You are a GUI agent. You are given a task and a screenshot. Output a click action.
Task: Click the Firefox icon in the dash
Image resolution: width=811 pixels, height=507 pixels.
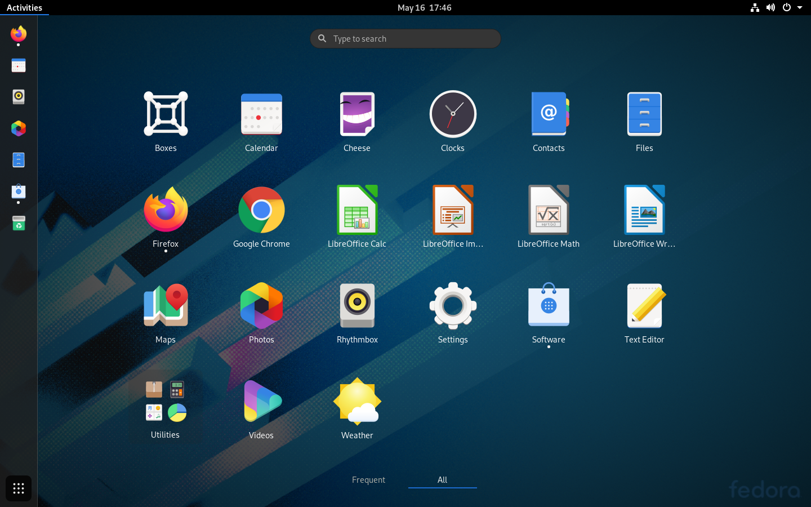[19, 34]
